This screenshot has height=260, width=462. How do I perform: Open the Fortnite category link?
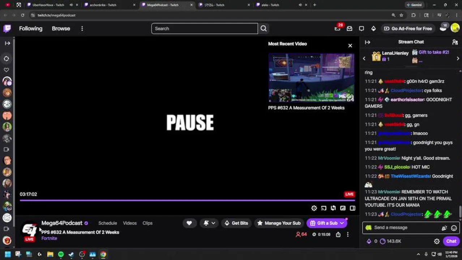(49, 238)
